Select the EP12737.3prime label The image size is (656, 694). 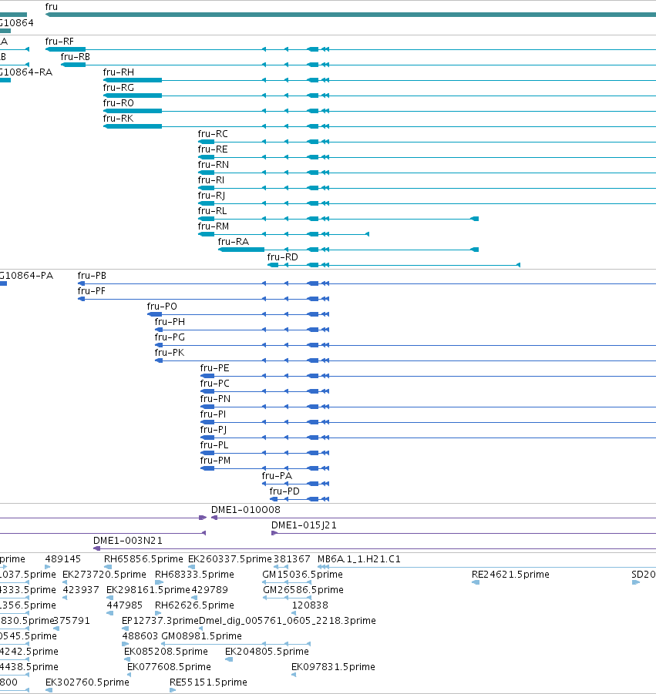tap(160, 621)
